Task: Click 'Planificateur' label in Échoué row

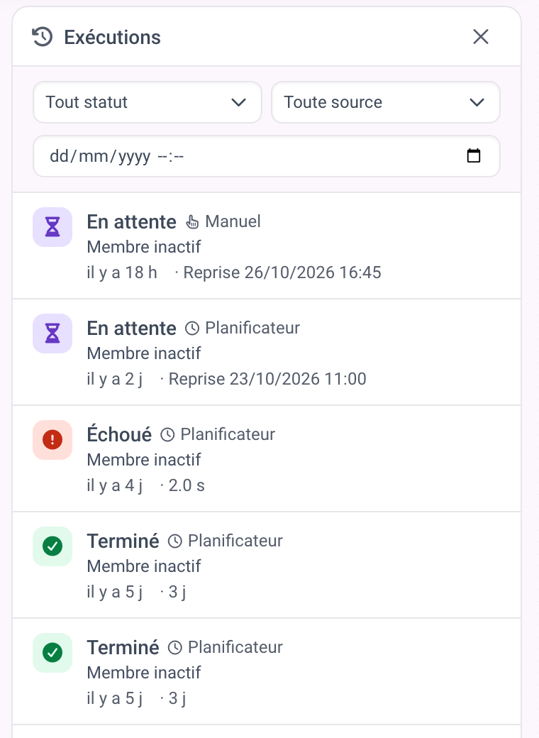Action: click(228, 434)
